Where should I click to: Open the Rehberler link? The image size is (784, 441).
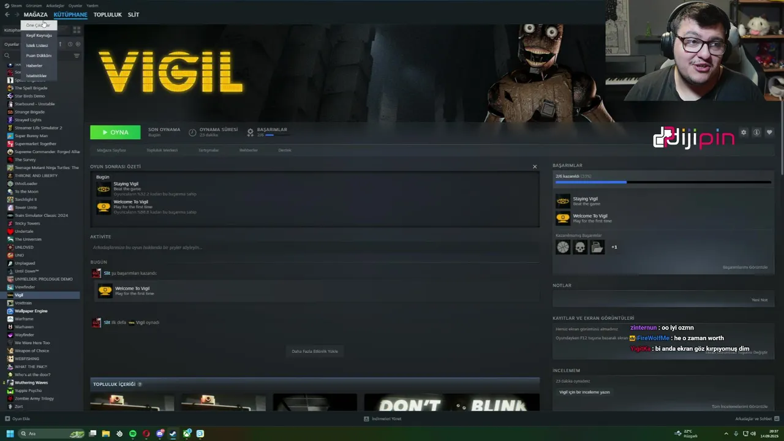[249, 150]
